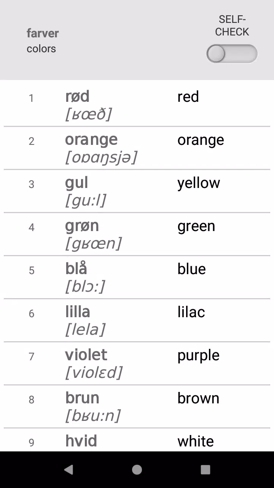274x488 pixels.
Task: Tap the recent apps square icon
Action: [205, 470]
